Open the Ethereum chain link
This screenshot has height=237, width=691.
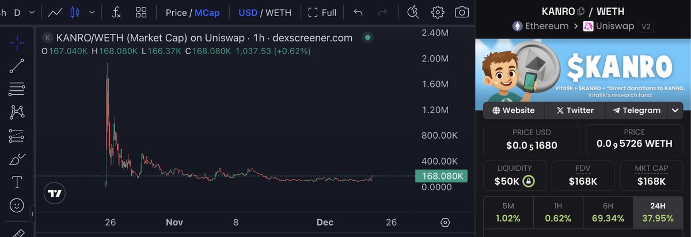click(540, 26)
